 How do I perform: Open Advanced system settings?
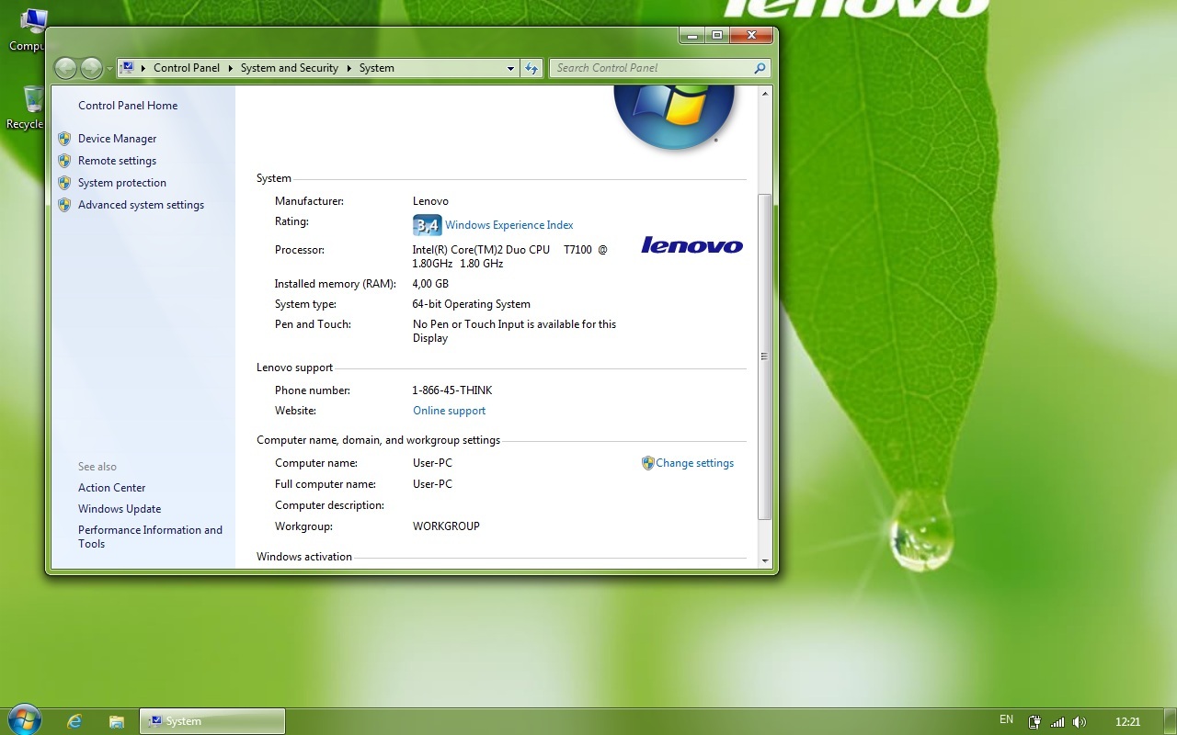pos(141,205)
